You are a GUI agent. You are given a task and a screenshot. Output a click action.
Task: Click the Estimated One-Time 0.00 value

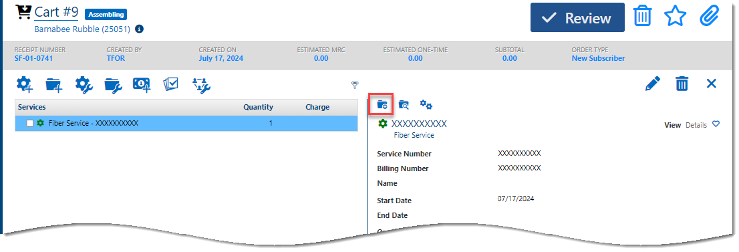click(x=415, y=59)
